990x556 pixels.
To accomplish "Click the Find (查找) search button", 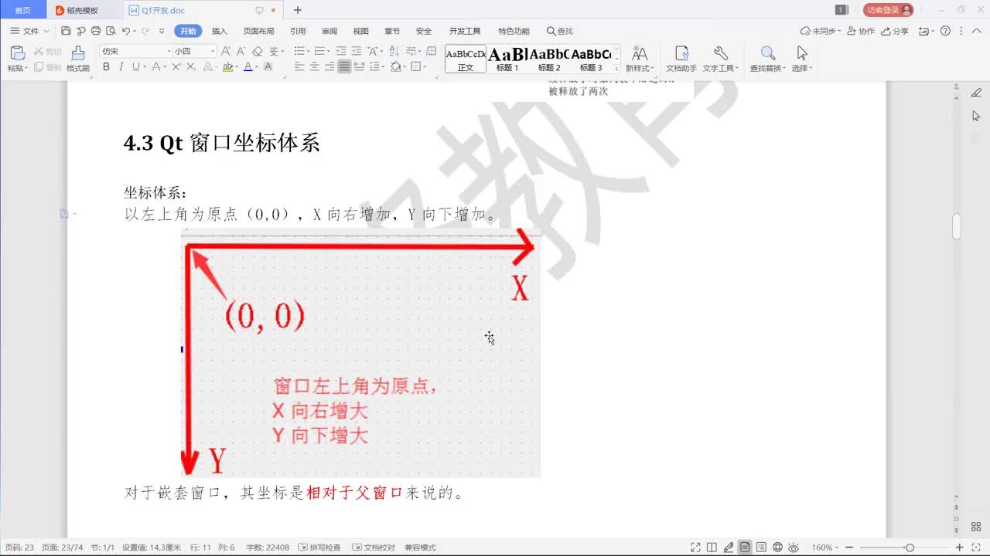I will click(560, 31).
